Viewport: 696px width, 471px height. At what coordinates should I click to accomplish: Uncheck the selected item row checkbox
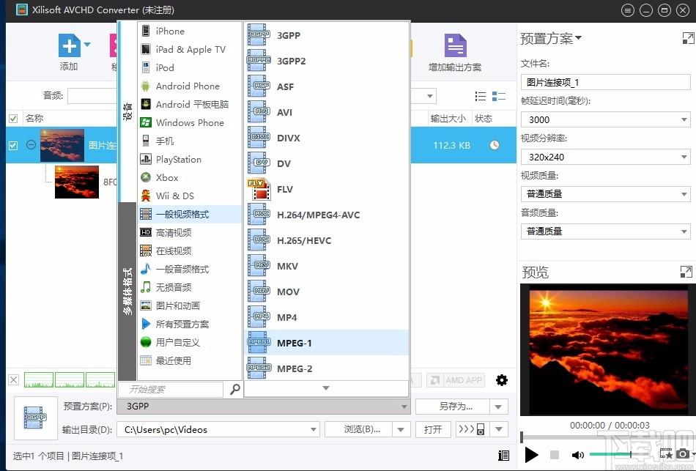(13, 145)
